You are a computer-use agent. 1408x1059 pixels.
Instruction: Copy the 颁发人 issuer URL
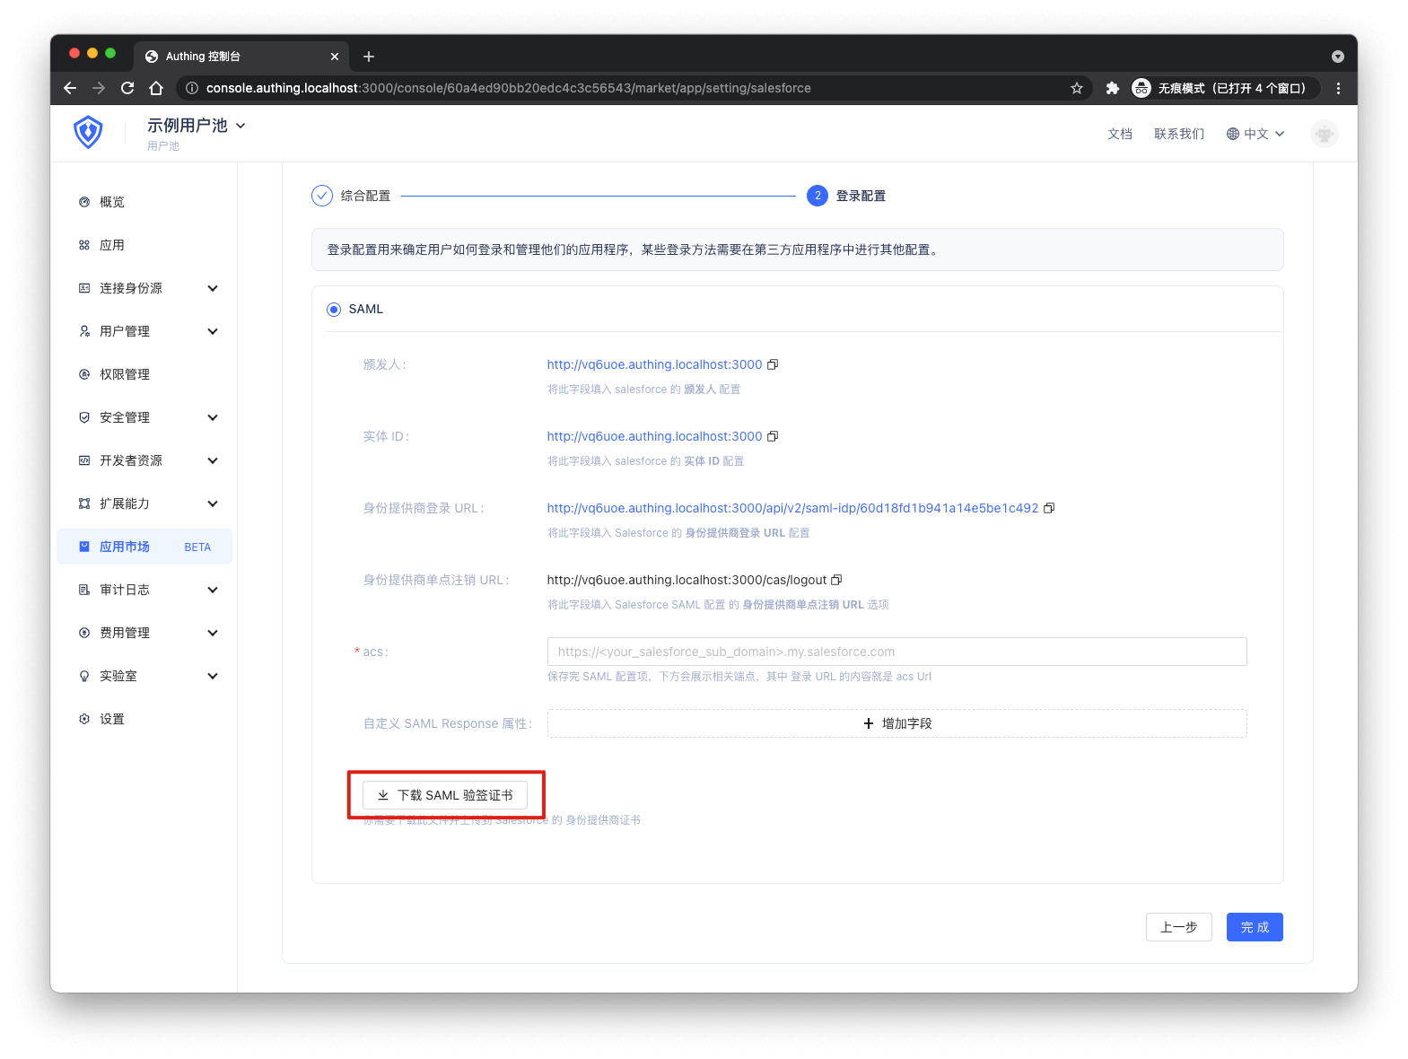(x=773, y=364)
